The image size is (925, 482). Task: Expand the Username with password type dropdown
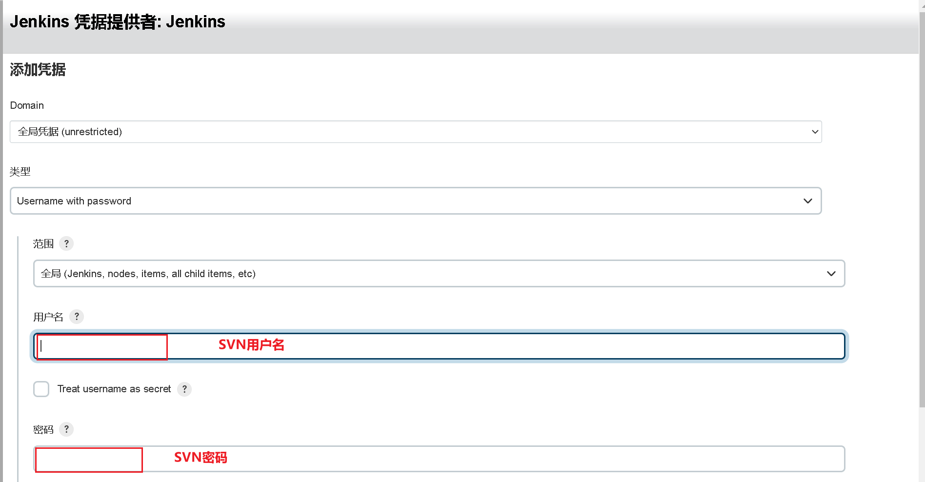pyautogui.click(x=416, y=201)
